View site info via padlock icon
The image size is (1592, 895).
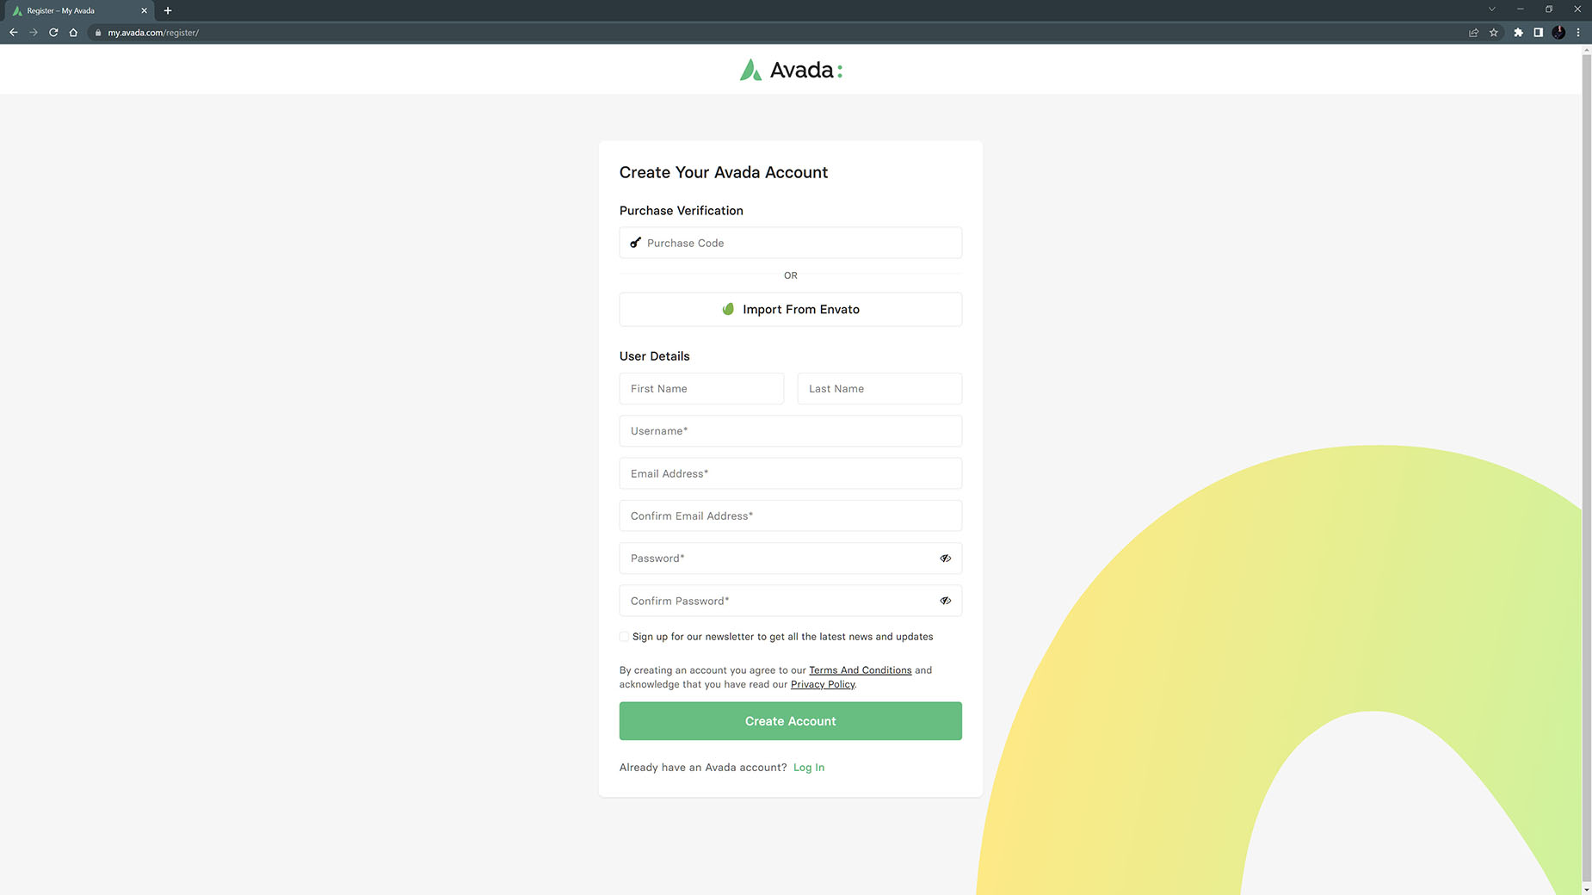click(x=98, y=33)
